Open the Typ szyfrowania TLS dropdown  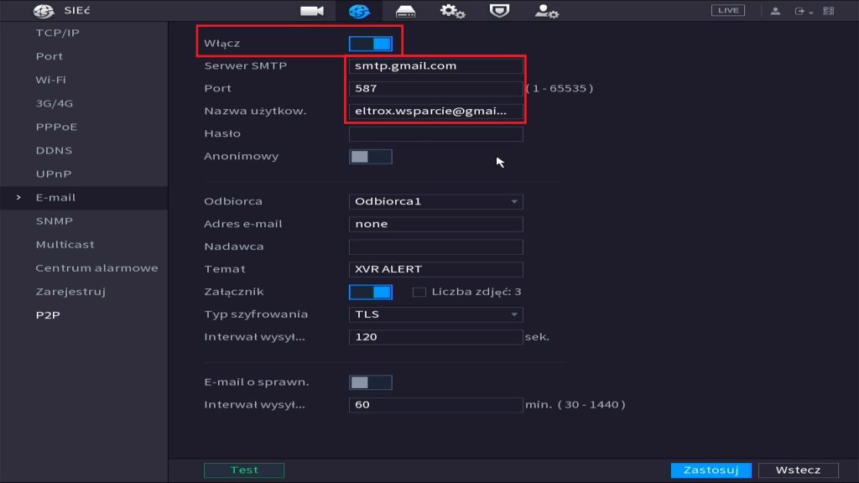click(435, 315)
